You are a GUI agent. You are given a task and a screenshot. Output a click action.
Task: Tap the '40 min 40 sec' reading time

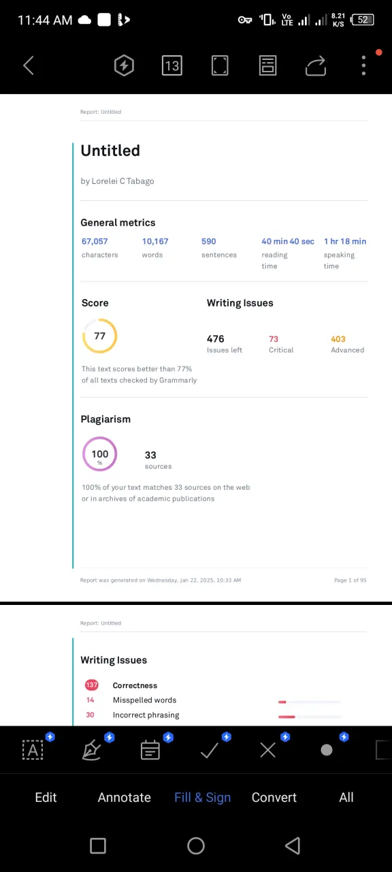coord(288,241)
